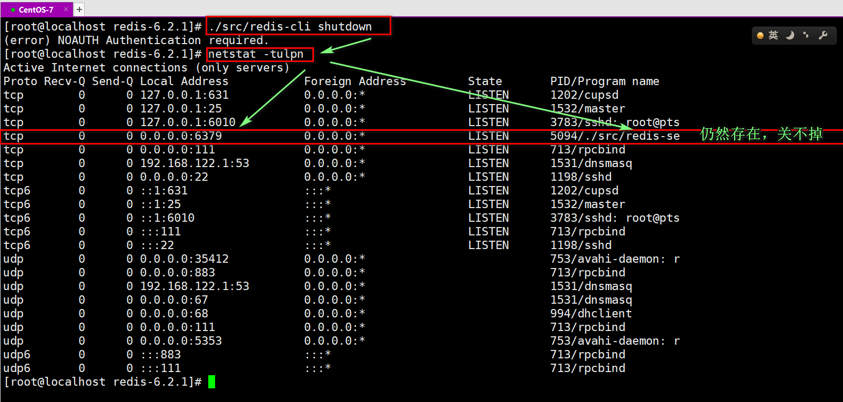
Task: Place cursor at the bottom terminal prompt
Action: tap(211, 382)
